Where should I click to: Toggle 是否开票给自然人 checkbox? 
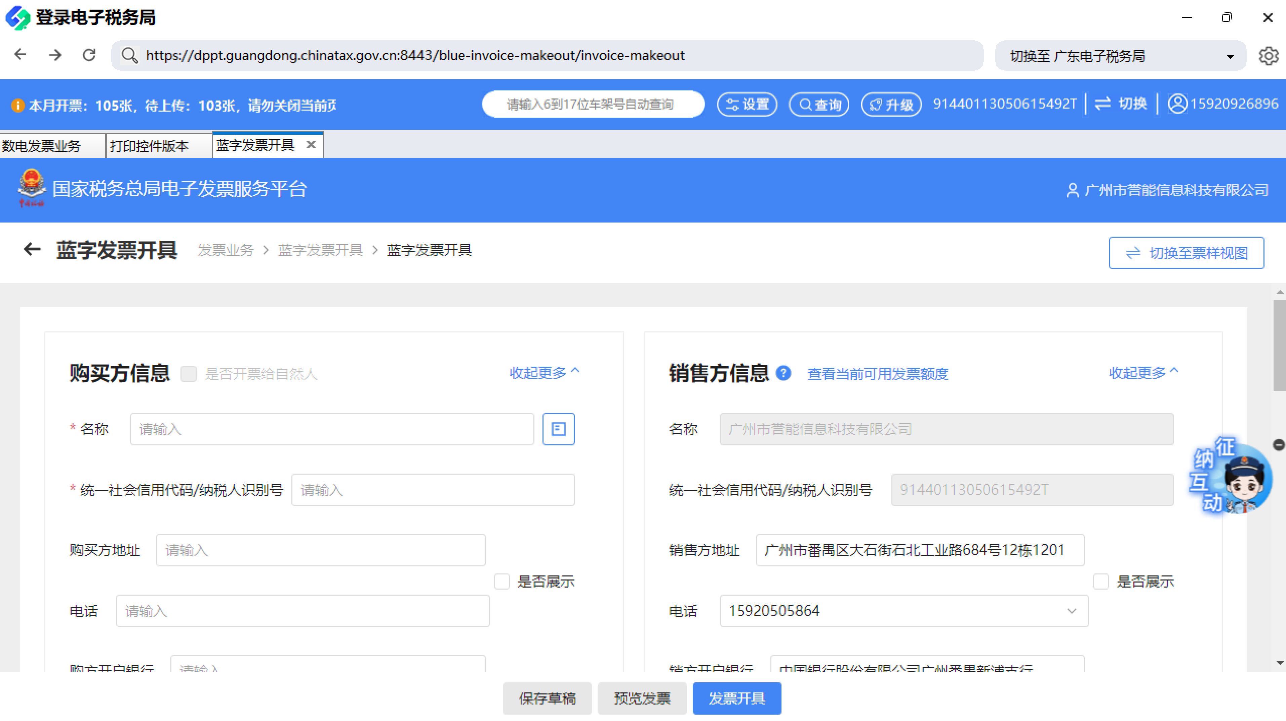188,373
